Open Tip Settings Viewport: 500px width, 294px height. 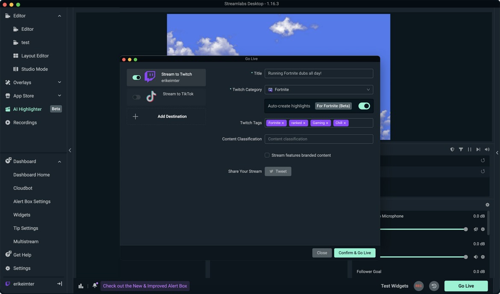tap(26, 228)
